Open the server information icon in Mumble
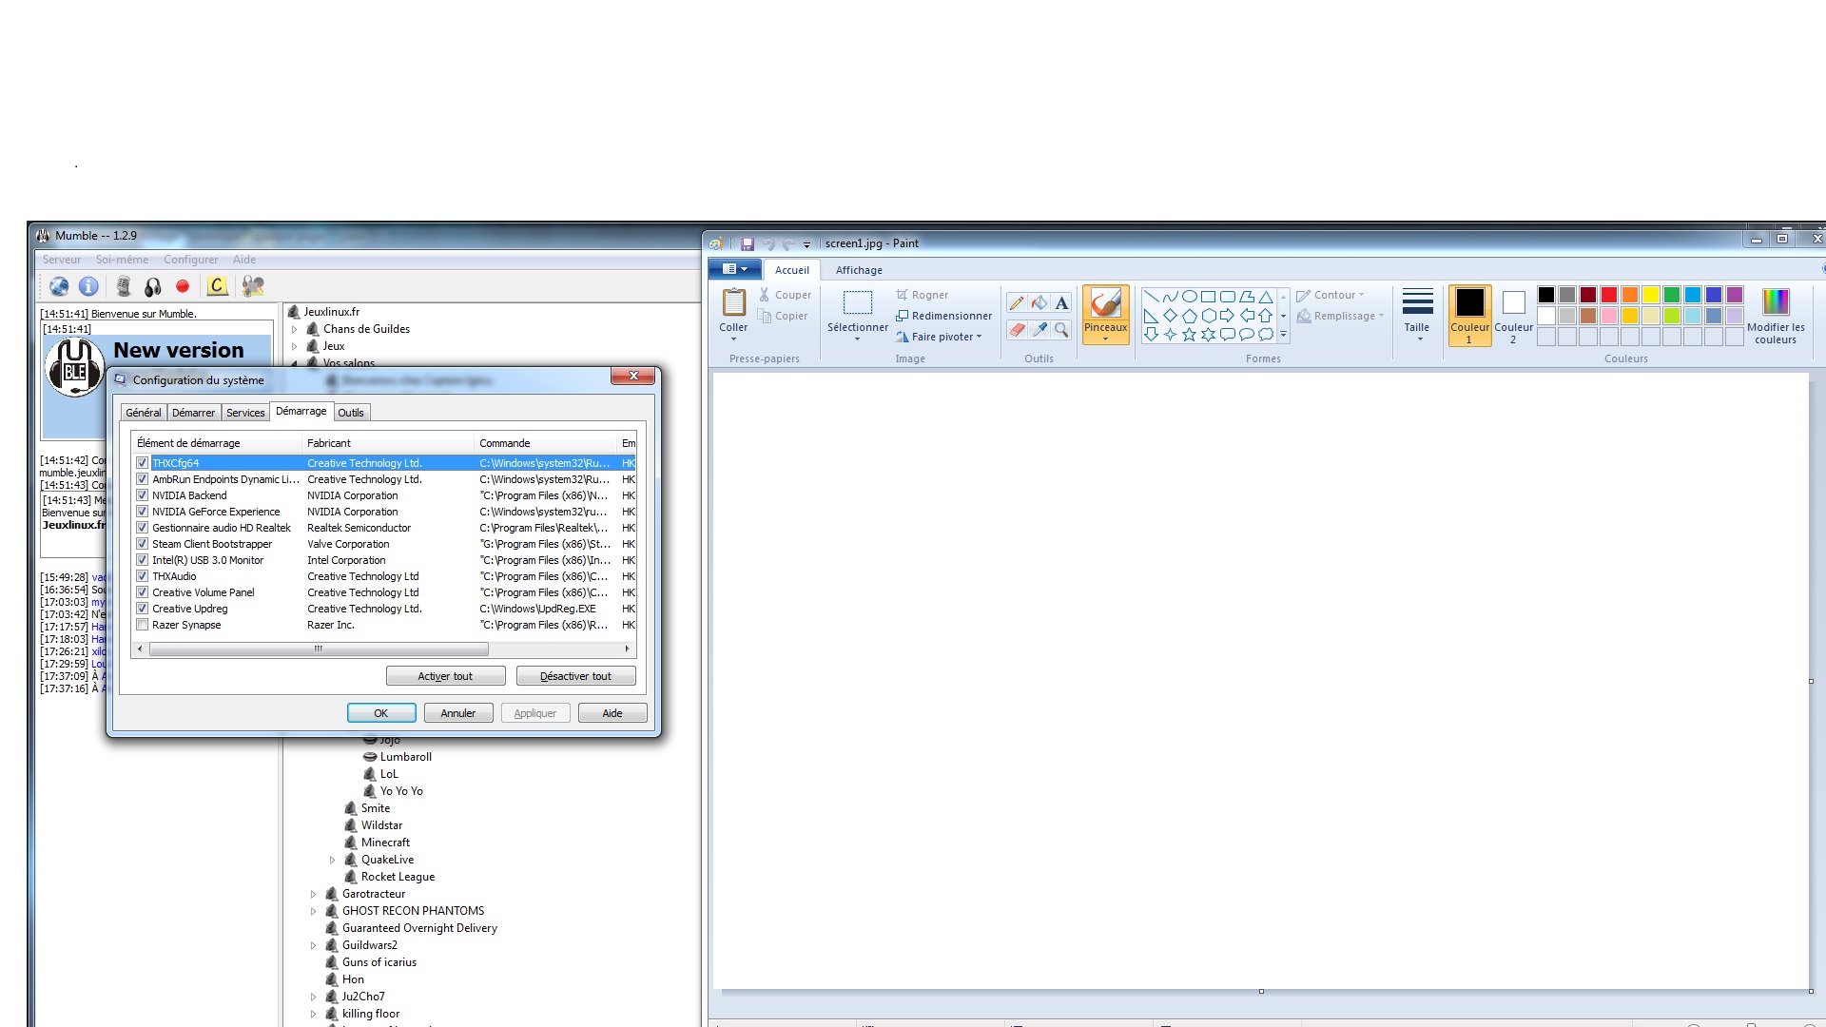The height and width of the screenshot is (1027, 1826). pyautogui.click(x=88, y=286)
